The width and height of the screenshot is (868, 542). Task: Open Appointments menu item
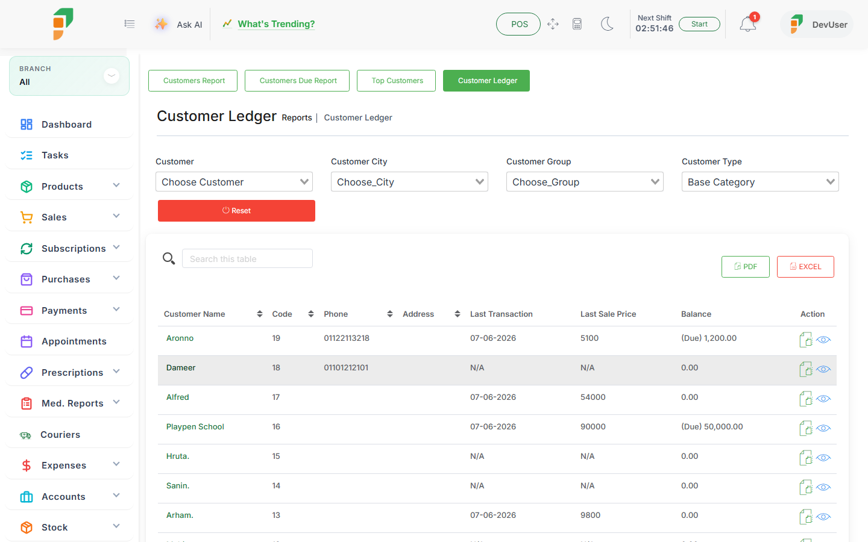69,341
